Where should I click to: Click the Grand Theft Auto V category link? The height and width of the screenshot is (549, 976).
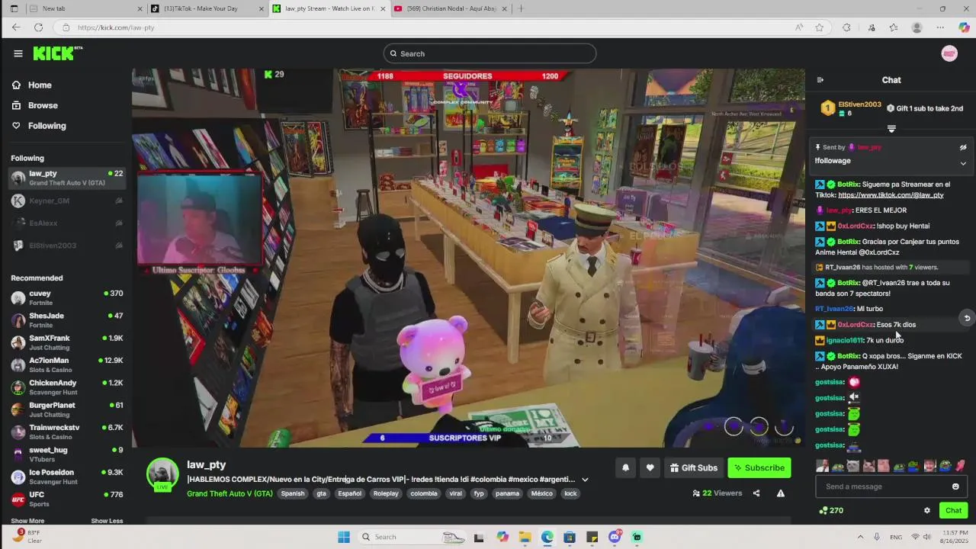tap(230, 493)
